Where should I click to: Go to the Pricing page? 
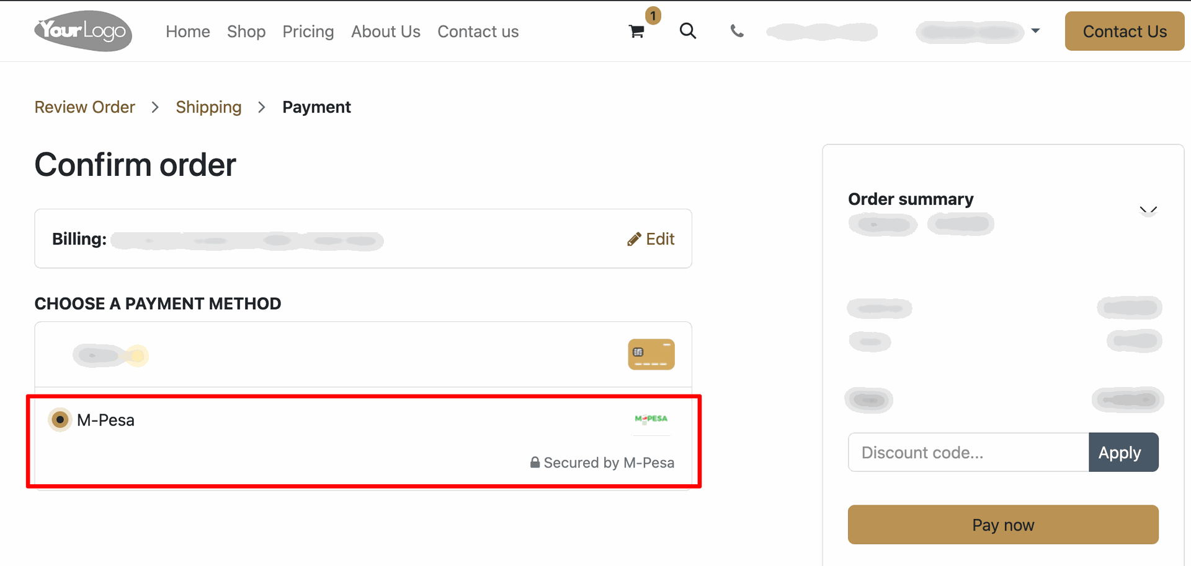tap(308, 32)
